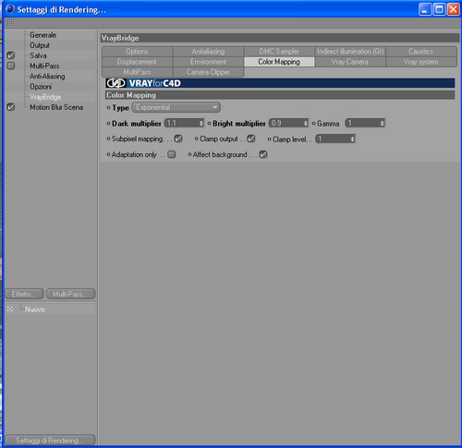Open the Vray Camera tab
This screenshot has width=462, height=448.
coord(350,62)
